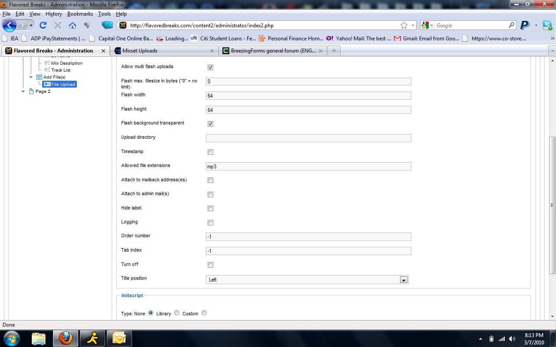Click the Flash max filesize field
This screenshot has height=347, width=556.
pos(308,82)
